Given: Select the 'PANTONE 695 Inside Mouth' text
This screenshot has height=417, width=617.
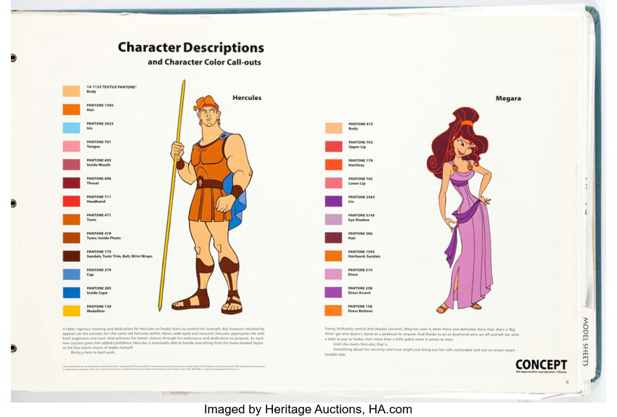Looking at the screenshot, I should click(x=99, y=162).
